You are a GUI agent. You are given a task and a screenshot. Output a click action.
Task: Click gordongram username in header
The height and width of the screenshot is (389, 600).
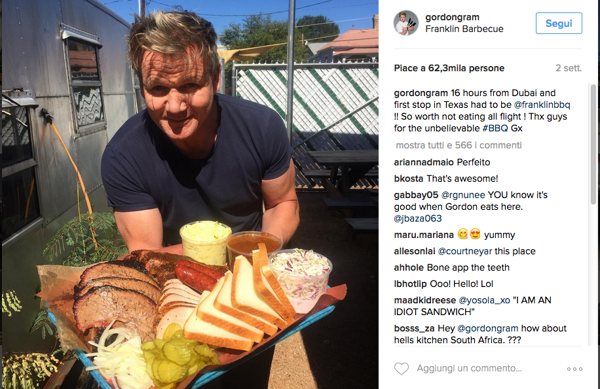pyautogui.click(x=453, y=17)
